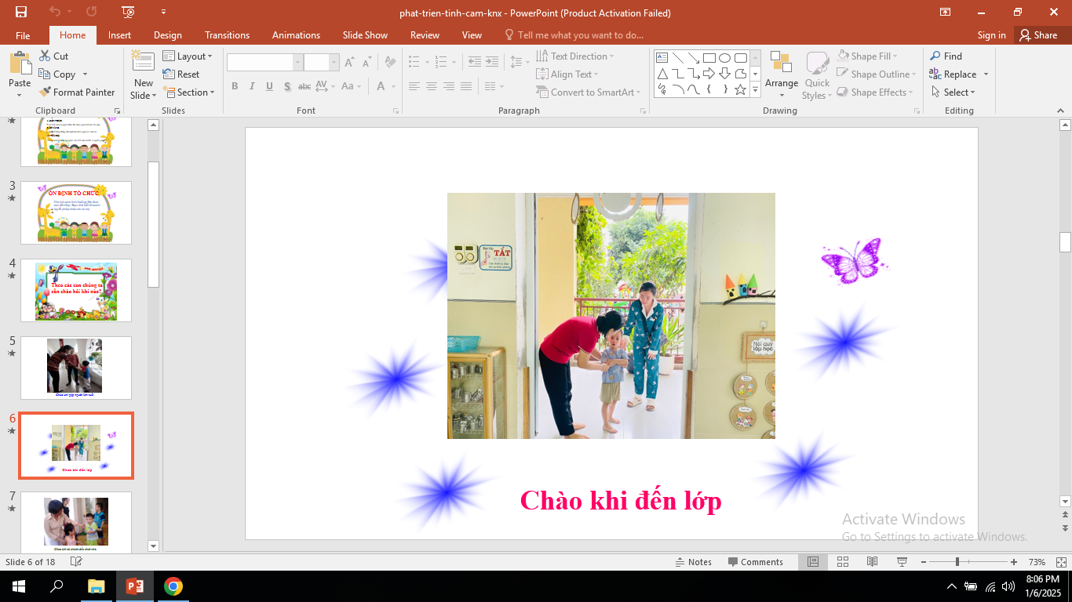Click the Format Painter tool

click(77, 92)
